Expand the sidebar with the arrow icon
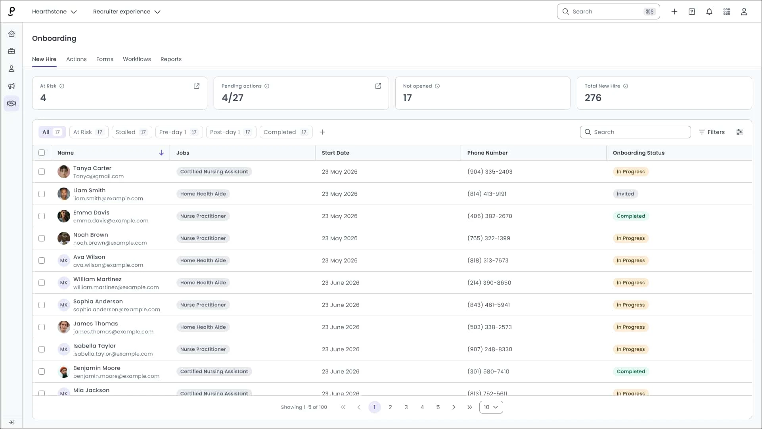This screenshot has width=762, height=429. click(x=11, y=422)
